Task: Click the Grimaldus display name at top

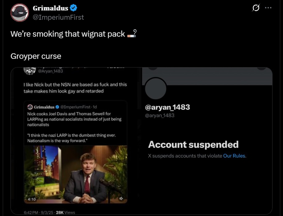Action: pyautogui.click(x=51, y=8)
